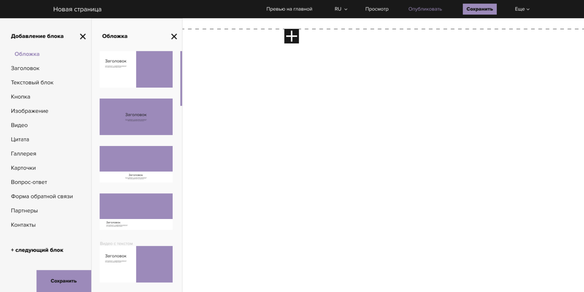Click the black plus add-block icon
Image resolution: width=584 pixels, height=292 pixels.
pos(291,36)
